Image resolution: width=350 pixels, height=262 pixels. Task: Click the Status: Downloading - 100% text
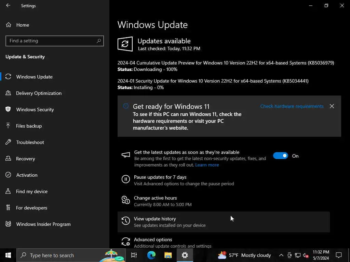pyautogui.click(x=147, y=69)
